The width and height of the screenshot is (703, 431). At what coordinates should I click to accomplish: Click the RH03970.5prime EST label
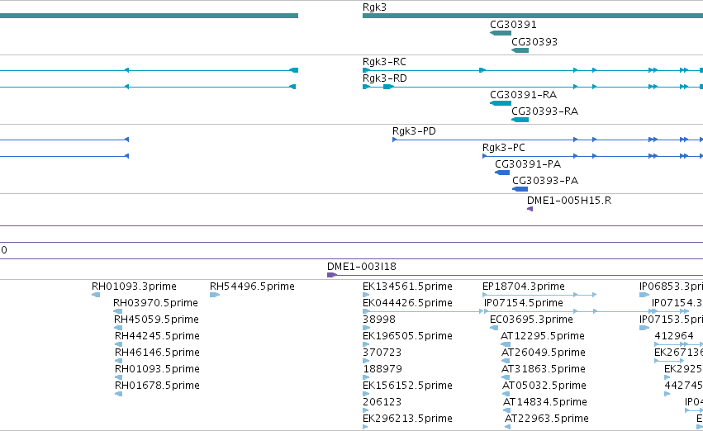(x=155, y=303)
